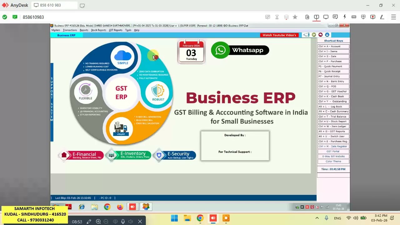Open the Stock Reports menu

coord(98,30)
